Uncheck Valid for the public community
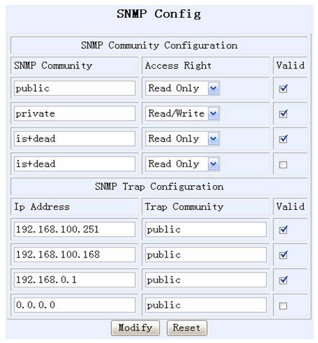 click(283, 89)
